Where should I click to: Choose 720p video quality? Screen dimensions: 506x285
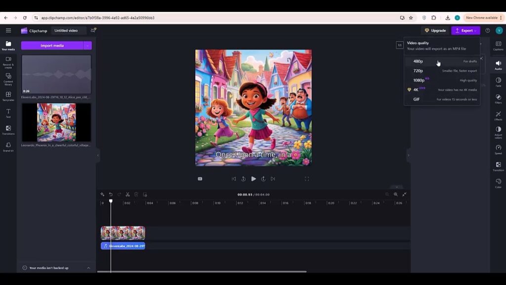click(442, 71)
